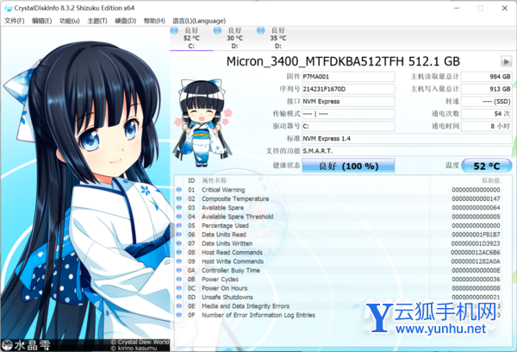Click the firmware field P7MA001
Screen dimensions: 517x352
(348, 77)
